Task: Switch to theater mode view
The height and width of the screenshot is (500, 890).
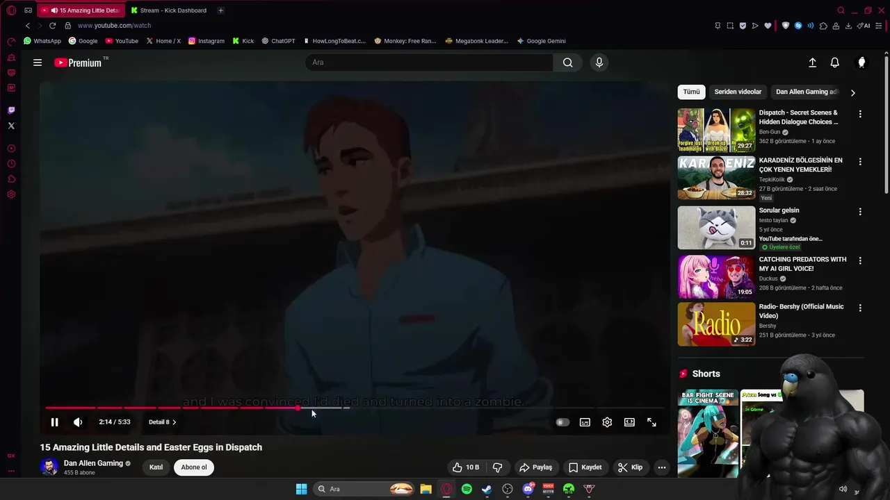Action: 629,422
